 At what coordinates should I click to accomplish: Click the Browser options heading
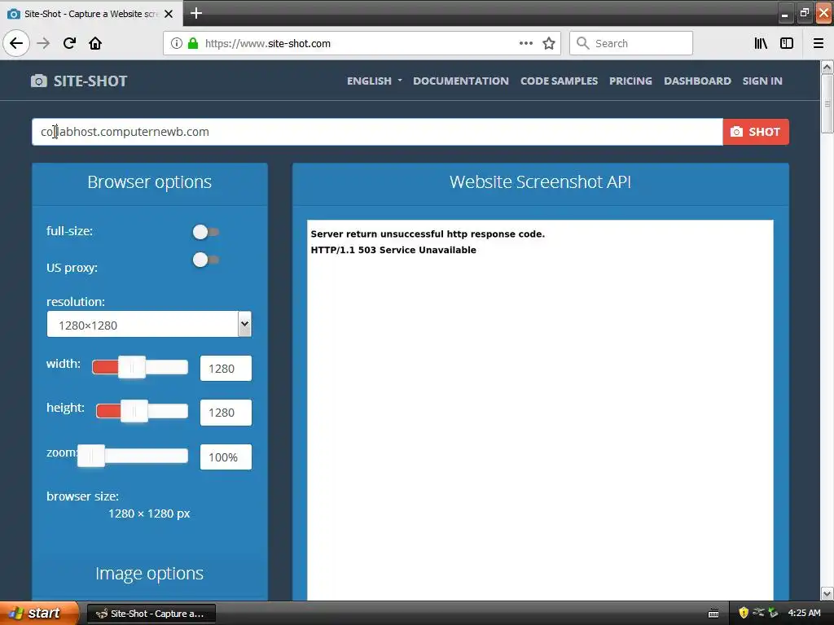(150, 181)
